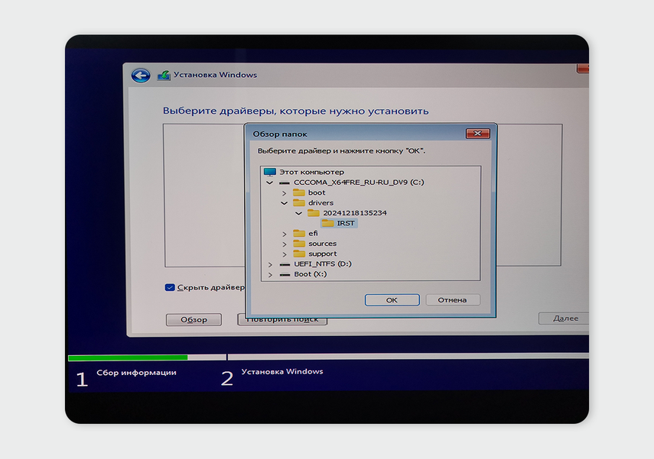Click the 20241218135234 folder icon
654x459 pixels.
[314, 213]
